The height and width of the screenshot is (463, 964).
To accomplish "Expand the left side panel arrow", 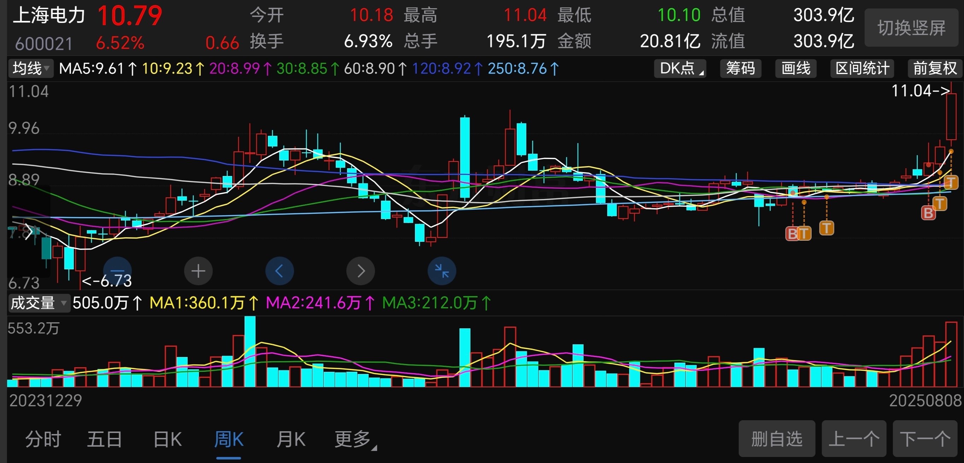I will click(x=28, y=231).
